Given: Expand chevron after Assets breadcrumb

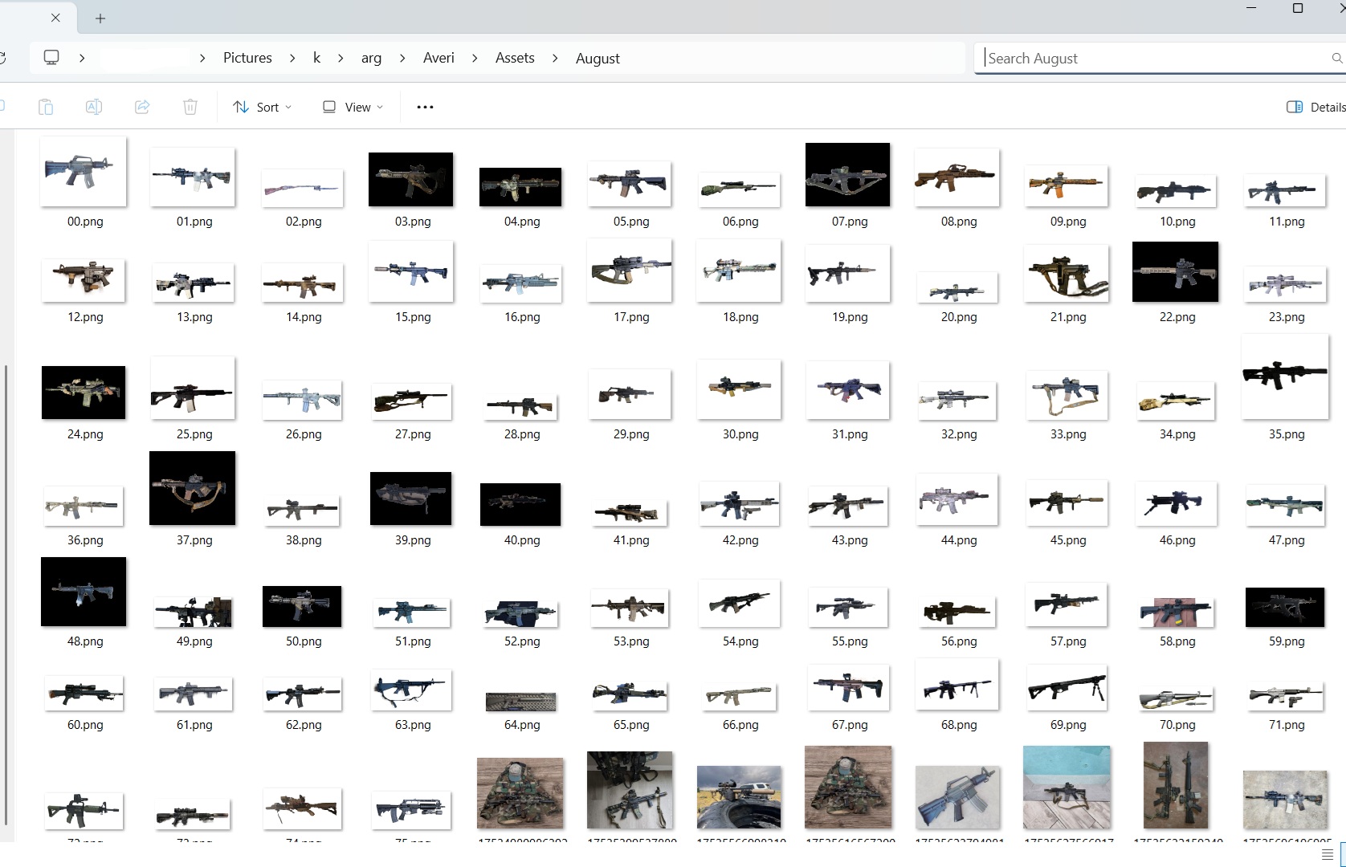Looking at the screenshot, I should tap(555, 58).
